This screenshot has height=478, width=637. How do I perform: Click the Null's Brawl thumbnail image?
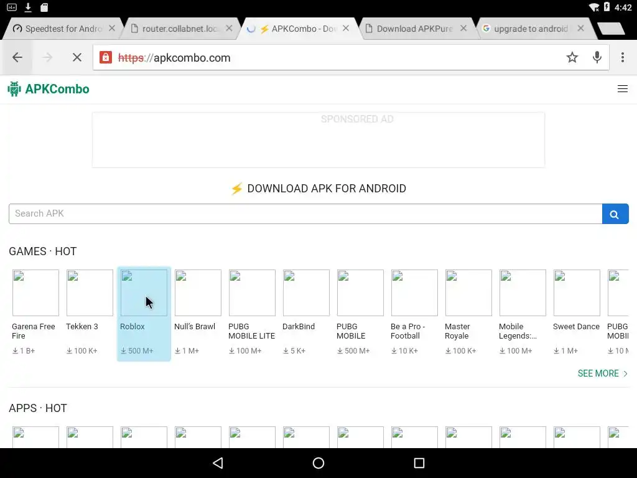198,293
